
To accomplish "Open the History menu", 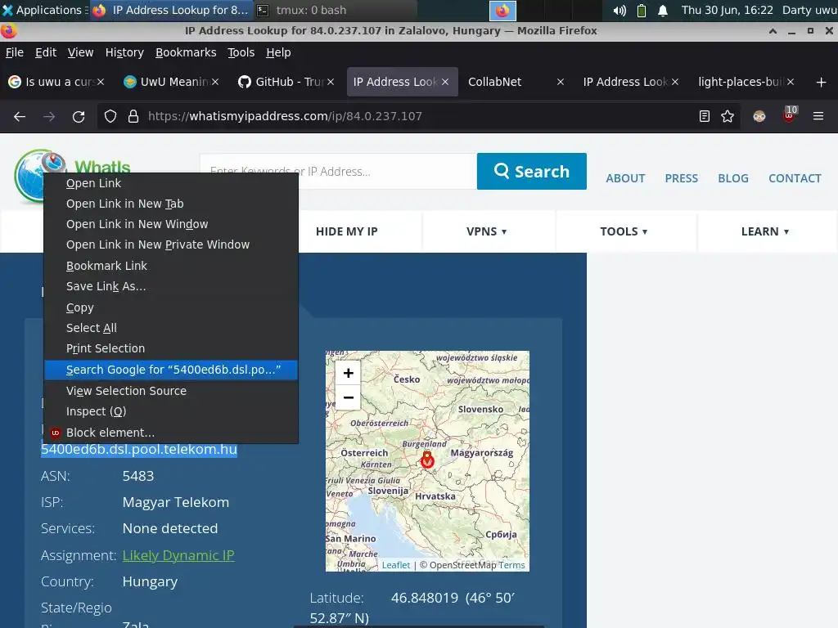I will click(124, 52).
